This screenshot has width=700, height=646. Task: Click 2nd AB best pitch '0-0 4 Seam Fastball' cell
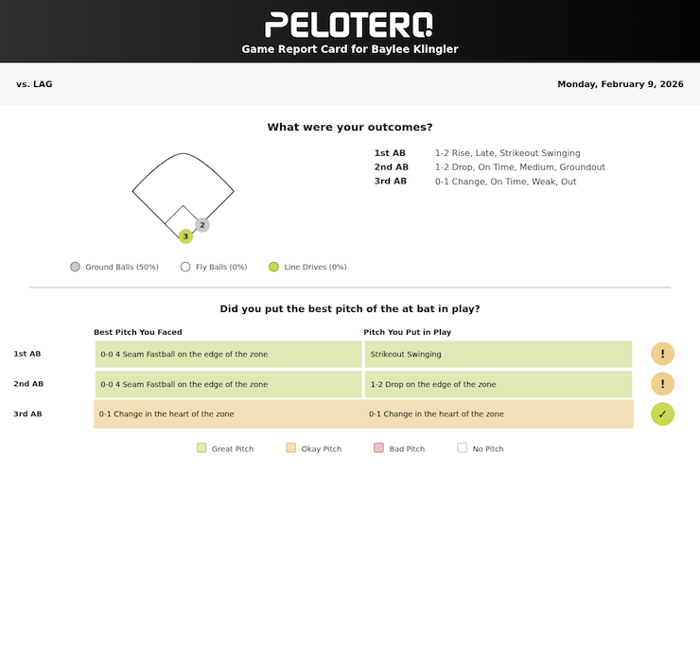pyautogui.click(x=229, y=384)
